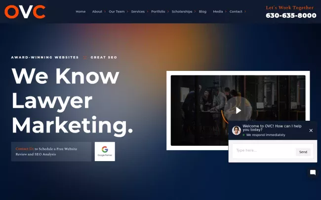Click the Welcome to OVC chat greeting
Viewport: 321px width, 200px height.
pos(272,128)
